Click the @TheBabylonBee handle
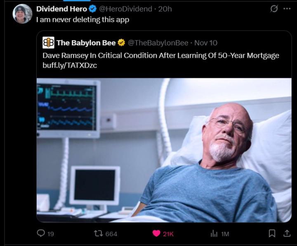Screen dimensions: 297x246 (158, 42)
